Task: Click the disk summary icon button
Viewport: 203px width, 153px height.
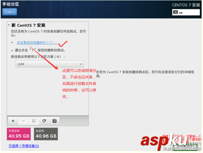Action: (x=55, y=121)
